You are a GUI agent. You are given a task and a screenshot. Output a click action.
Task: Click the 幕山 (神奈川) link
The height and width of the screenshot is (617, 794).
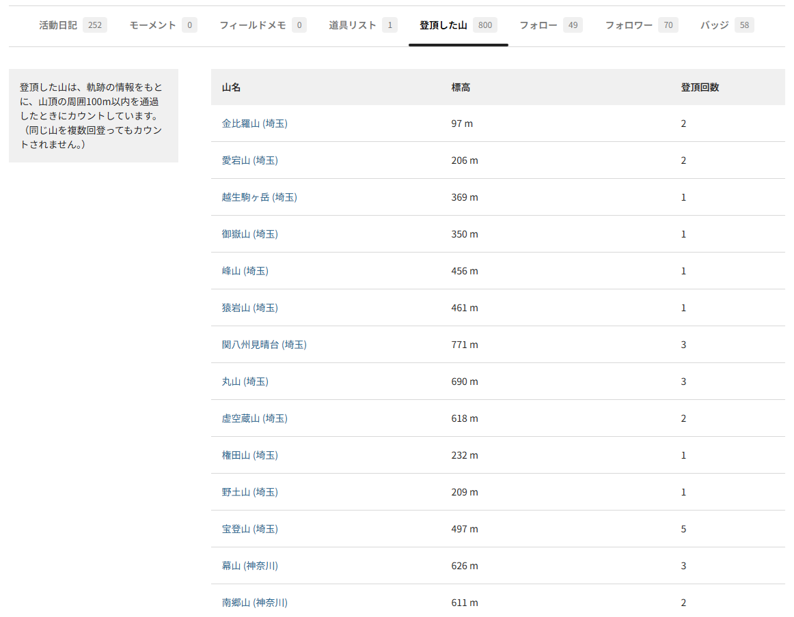pos(249,566)
